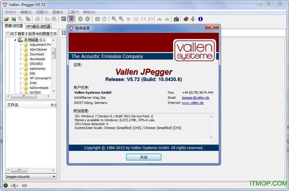The height and width of the screenshot is (191, 289).
Task: Click the stopwatch timer toolbar toggle
Action: coord(104,19)
